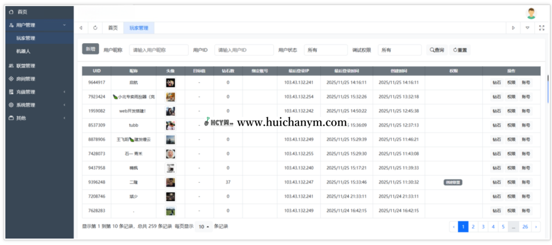Open 房间管理 in the sidebar

click(x=25, y=79)
